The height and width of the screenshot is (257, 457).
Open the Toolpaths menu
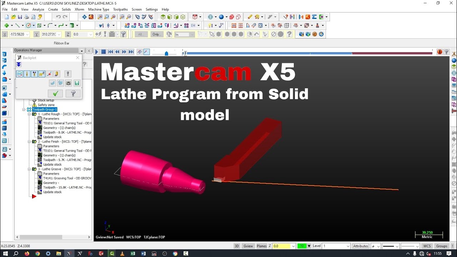tap(120, 9)
